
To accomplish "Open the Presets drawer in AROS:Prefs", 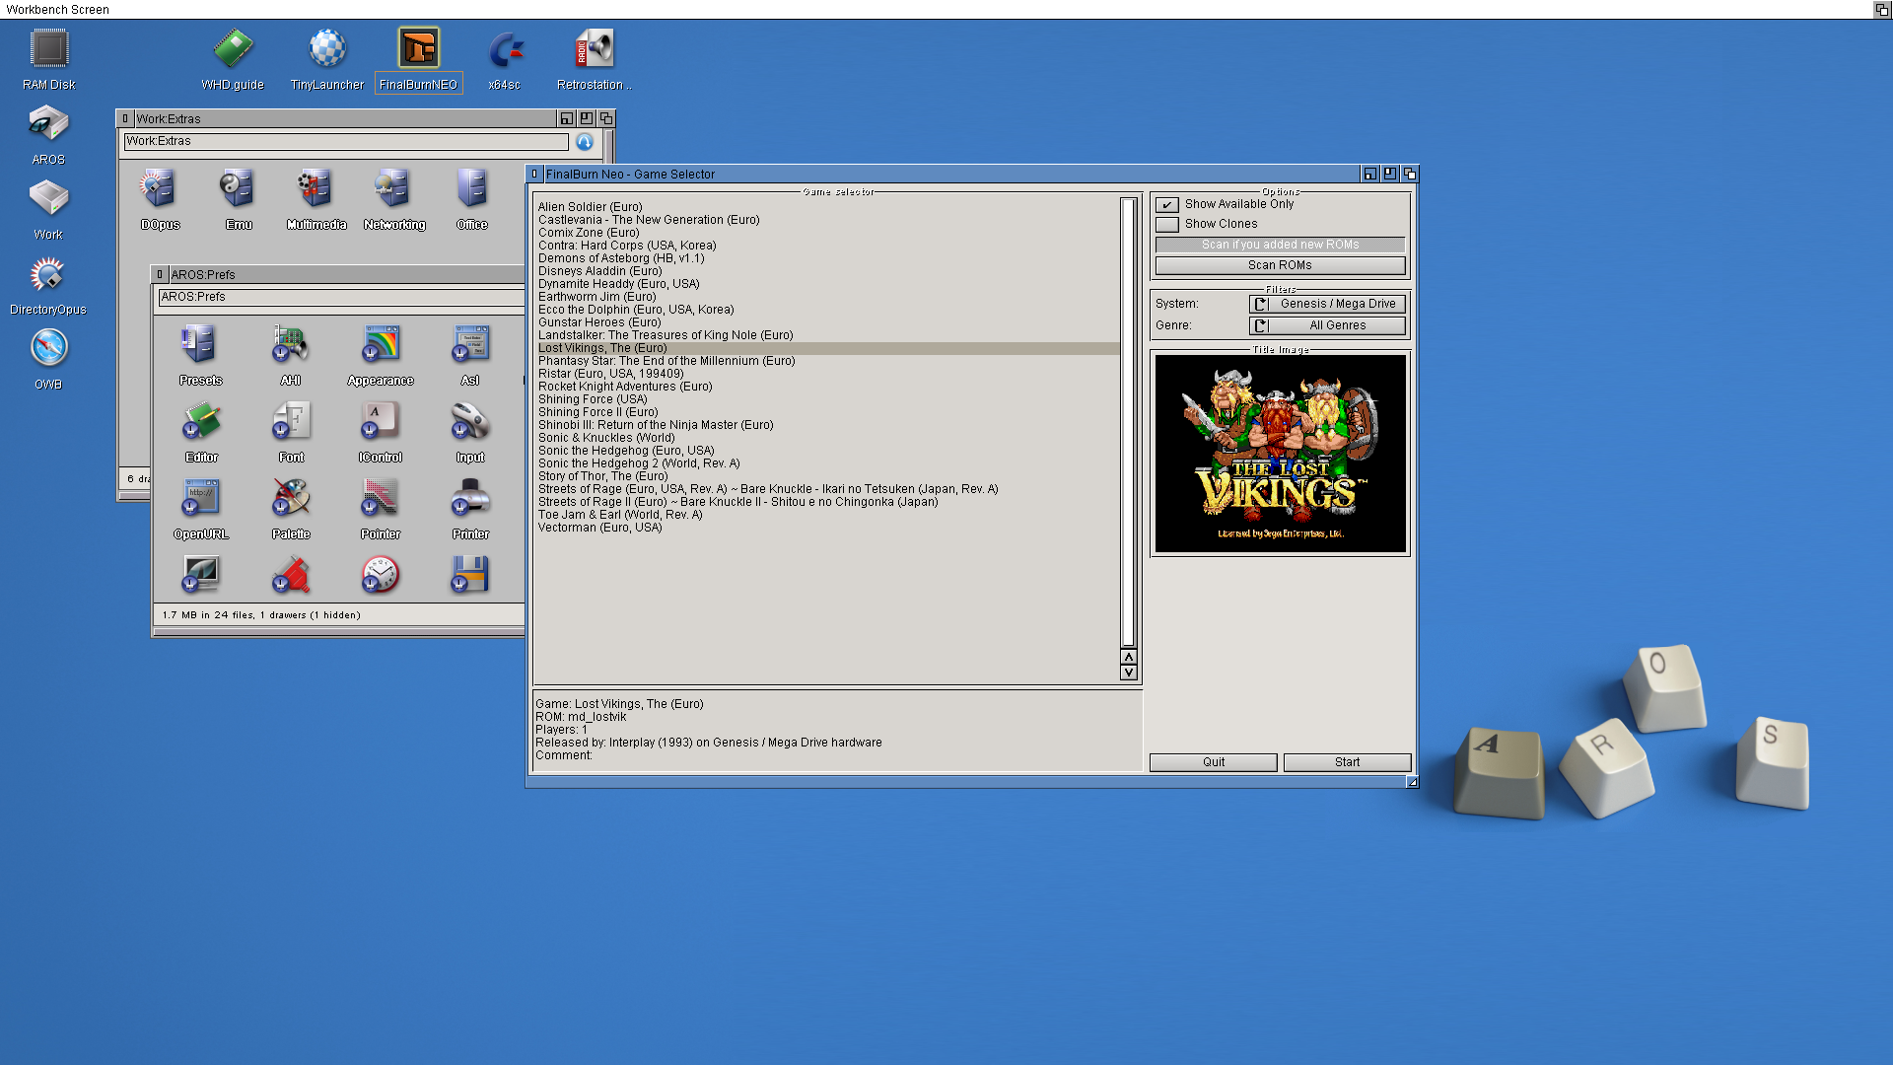I will tap(201, 355).
